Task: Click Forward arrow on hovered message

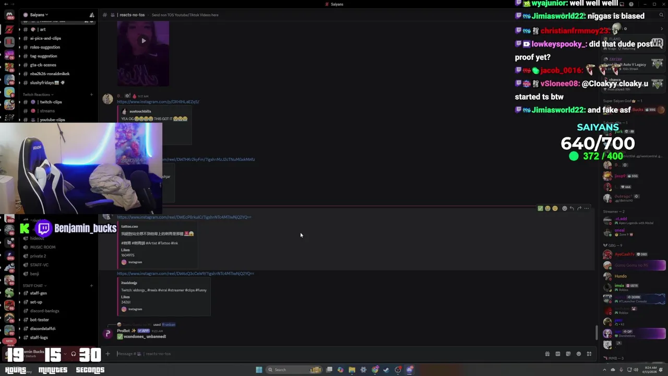Action: point(579,208)
